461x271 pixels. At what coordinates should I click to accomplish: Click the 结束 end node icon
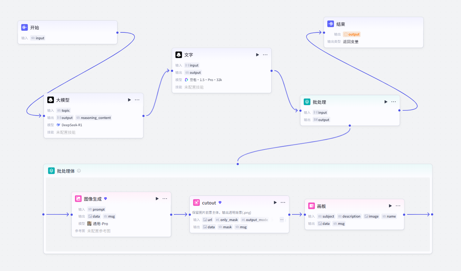tap(331, 24)
